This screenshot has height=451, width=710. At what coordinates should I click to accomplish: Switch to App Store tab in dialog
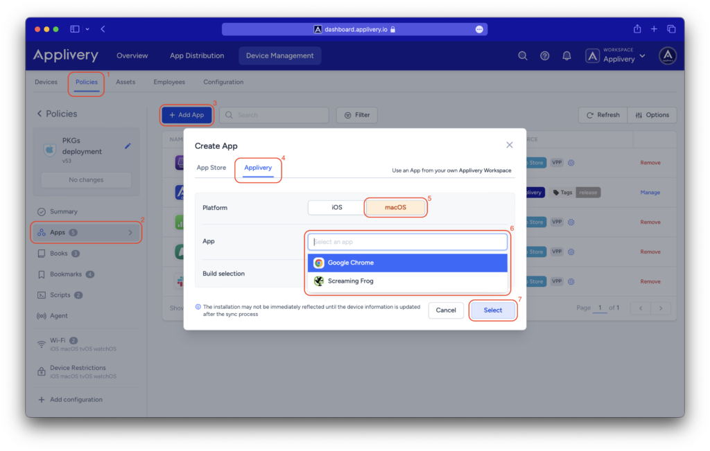coord(211,168)
